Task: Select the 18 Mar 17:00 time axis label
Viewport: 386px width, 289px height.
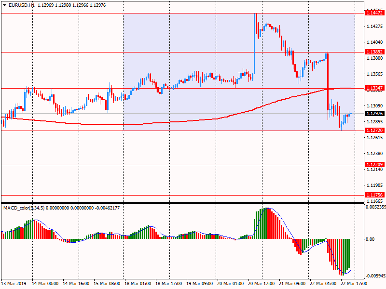Action: 169,284
